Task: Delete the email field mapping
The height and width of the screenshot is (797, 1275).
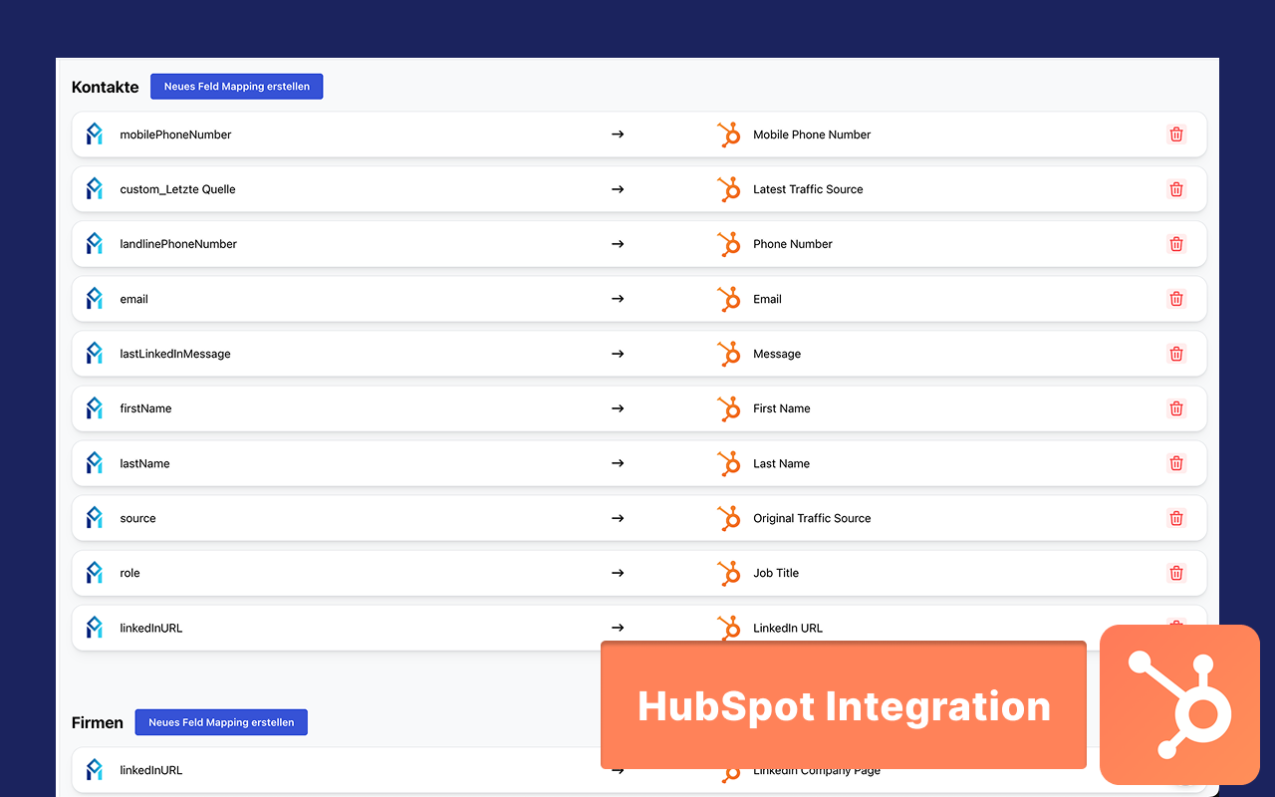Action: point(1176,299)
